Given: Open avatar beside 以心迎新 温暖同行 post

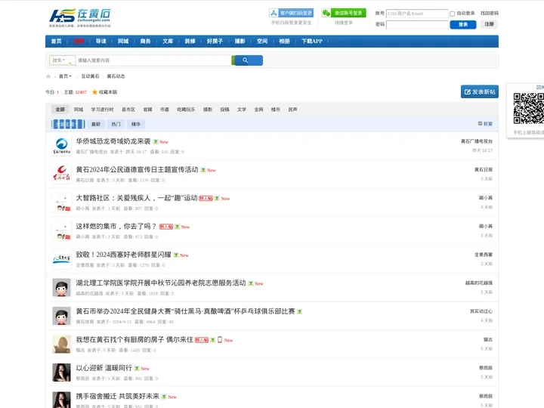Looking at the screenshot, I should (61, 372).
